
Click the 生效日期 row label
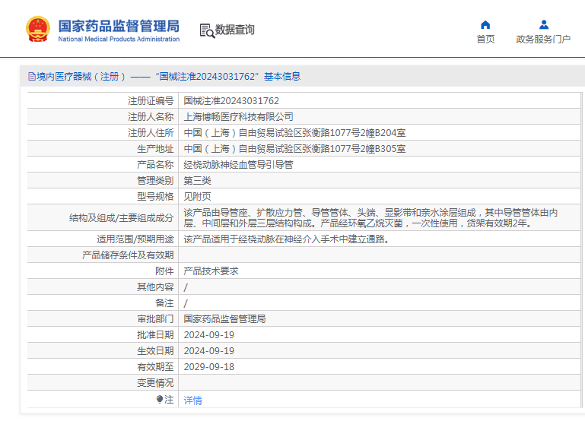pos(155,351)
